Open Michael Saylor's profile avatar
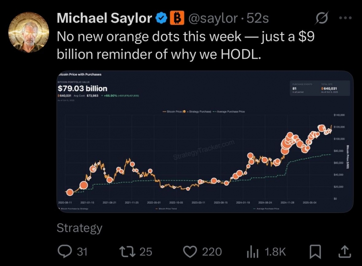The image size is (362, 266). point(28,33)
